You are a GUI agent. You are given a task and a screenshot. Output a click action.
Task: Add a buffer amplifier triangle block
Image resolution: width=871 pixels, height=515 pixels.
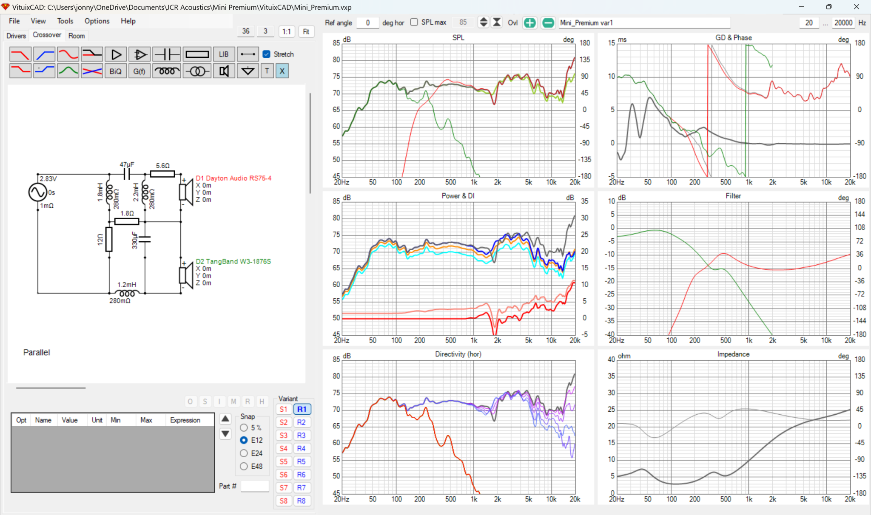click(x=116, y=54)
